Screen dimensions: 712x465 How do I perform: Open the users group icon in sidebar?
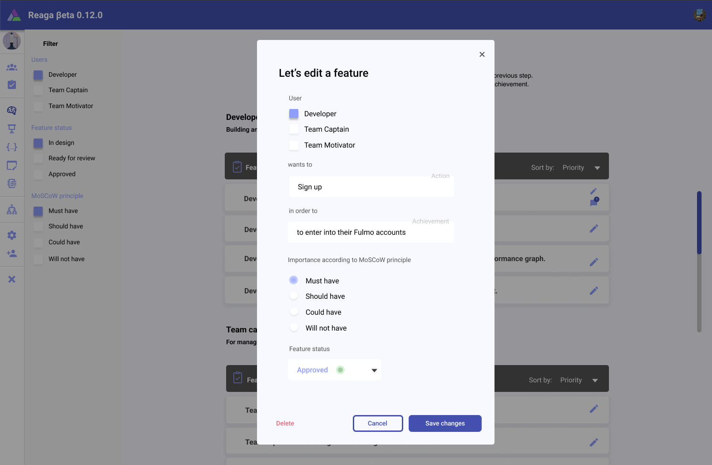tap(12, 67)
